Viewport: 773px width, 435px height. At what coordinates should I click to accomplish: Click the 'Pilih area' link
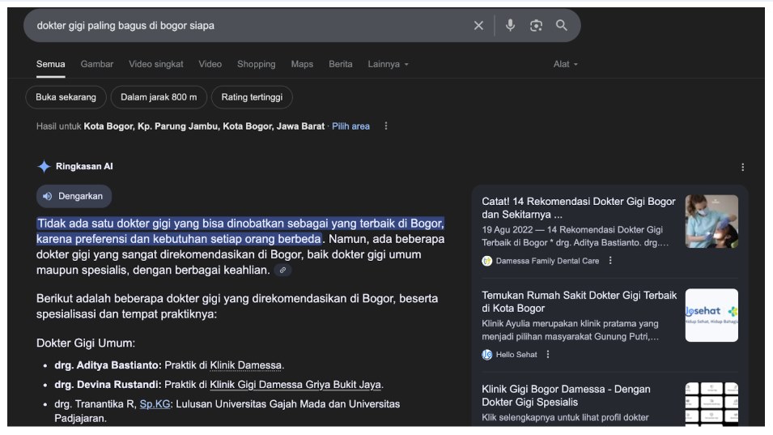point(350,126)
